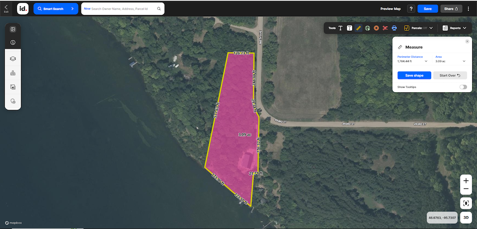Click the orange ring buffer tool

point(376,28)
